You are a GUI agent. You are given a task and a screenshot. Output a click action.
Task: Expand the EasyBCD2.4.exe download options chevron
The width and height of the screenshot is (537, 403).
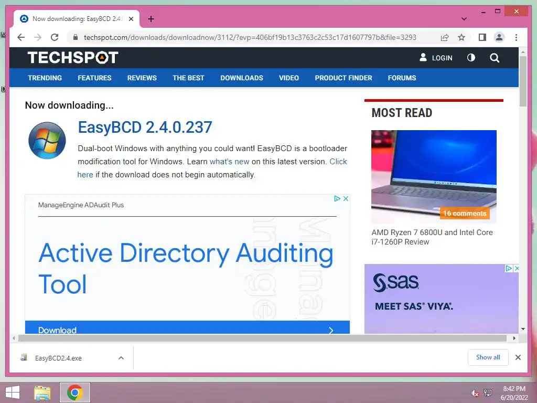121,358
